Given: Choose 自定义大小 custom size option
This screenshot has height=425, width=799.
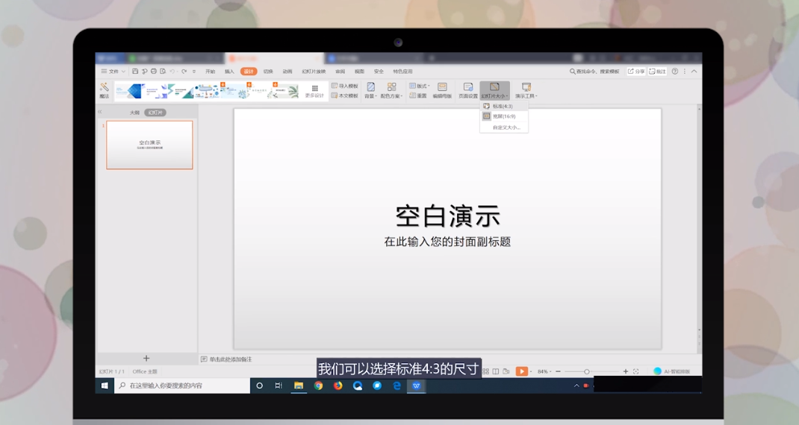Looking at the screenshot, I should 503,127.
